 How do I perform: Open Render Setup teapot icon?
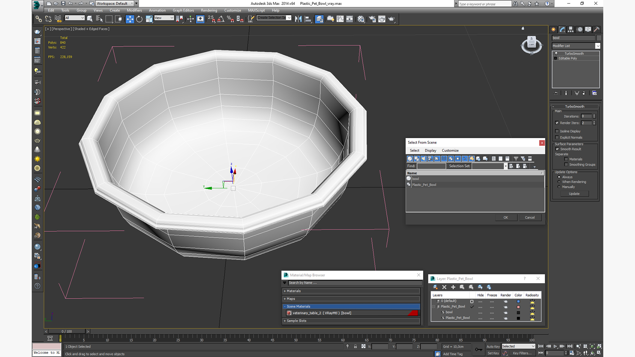click(372, 19)
